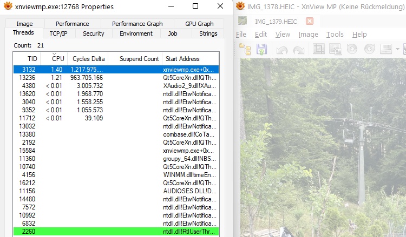
Task: Select the Crop tool icon in XnView
Action: (319, 49)
